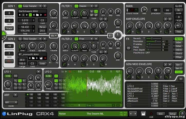Image resolution: width=186 pixels, height=119 pixels.
Task: Toggle FILTER 2 power button
Action: click(x=76, y=39)
